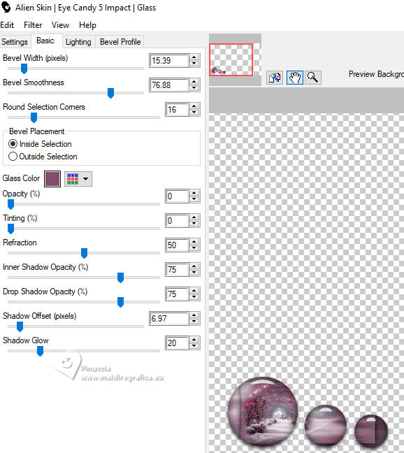Select Outside Selection bevel placement
The width and height of the screenshot is (404, 453).
(x=13, y=157)
